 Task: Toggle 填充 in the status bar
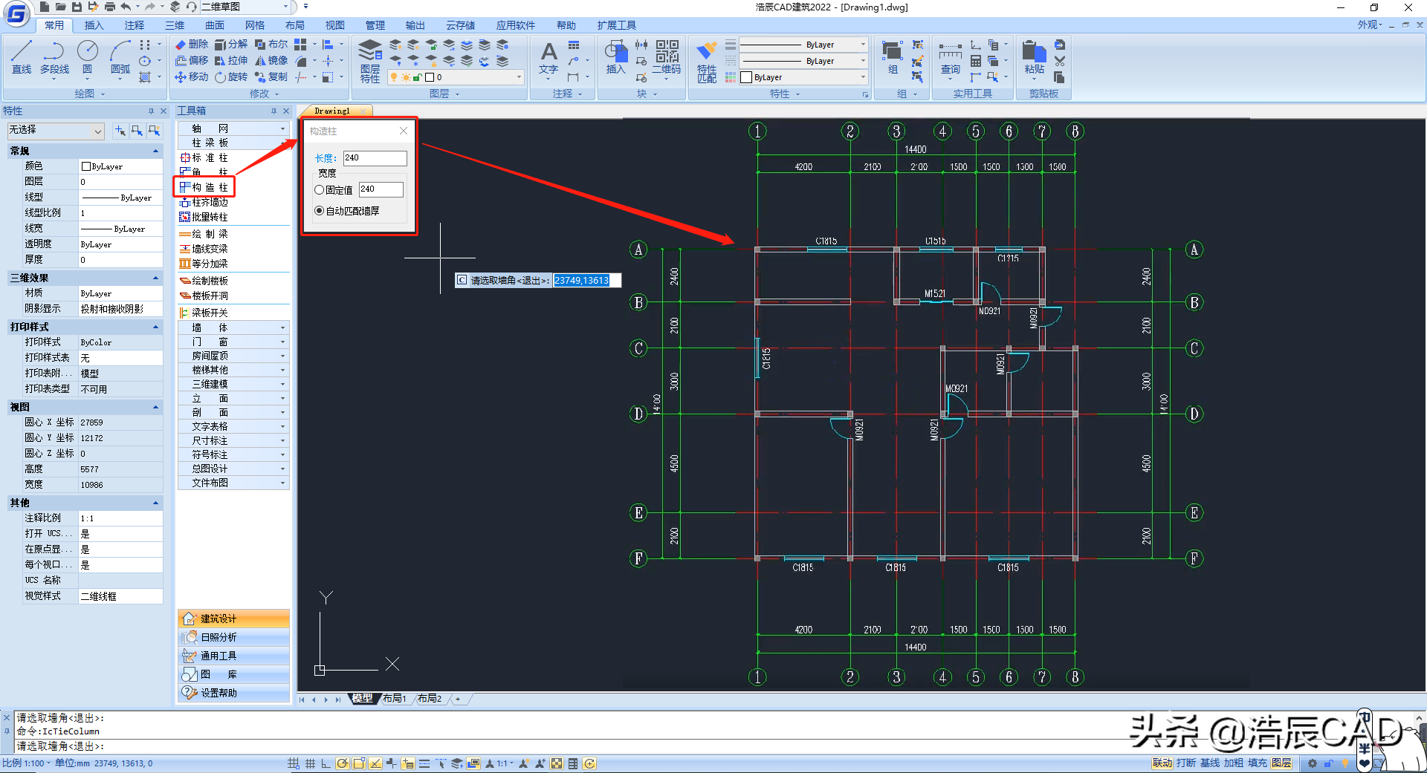[1258, 763]
